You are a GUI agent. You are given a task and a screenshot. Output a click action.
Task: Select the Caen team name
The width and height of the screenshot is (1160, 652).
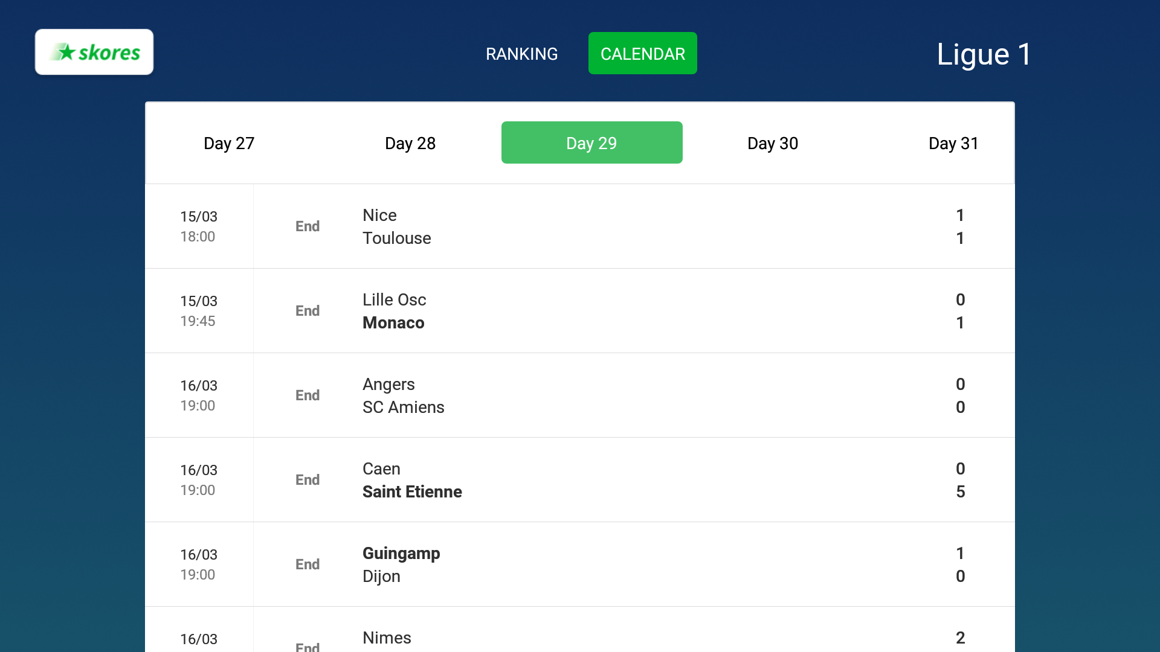(381, 468)
